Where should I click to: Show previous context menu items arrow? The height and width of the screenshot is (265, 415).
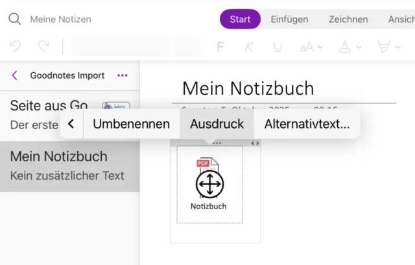tap(71, 124)
